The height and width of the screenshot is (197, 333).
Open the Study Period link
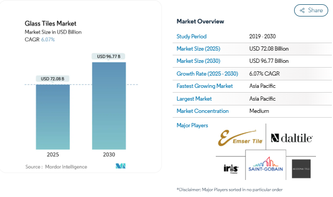191,37
